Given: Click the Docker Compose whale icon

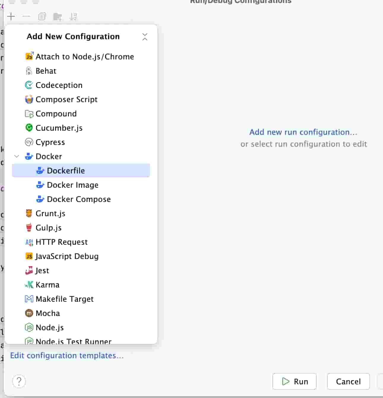Looking at the screenshot, I should (x=40, y=199).
